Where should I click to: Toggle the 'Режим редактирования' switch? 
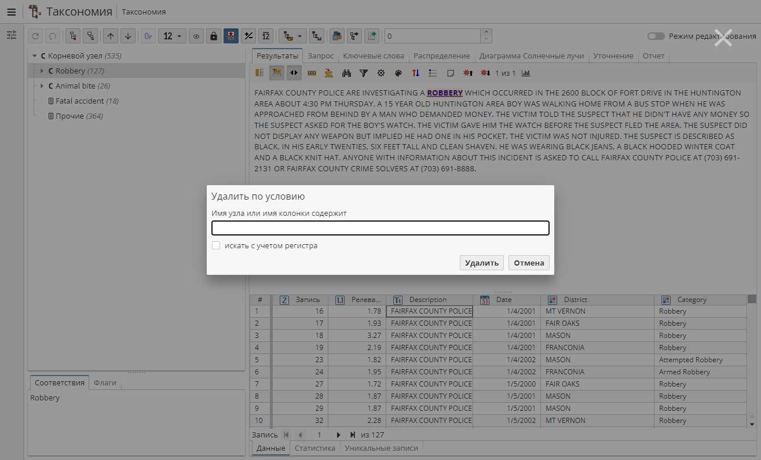[x=656, y=36]
